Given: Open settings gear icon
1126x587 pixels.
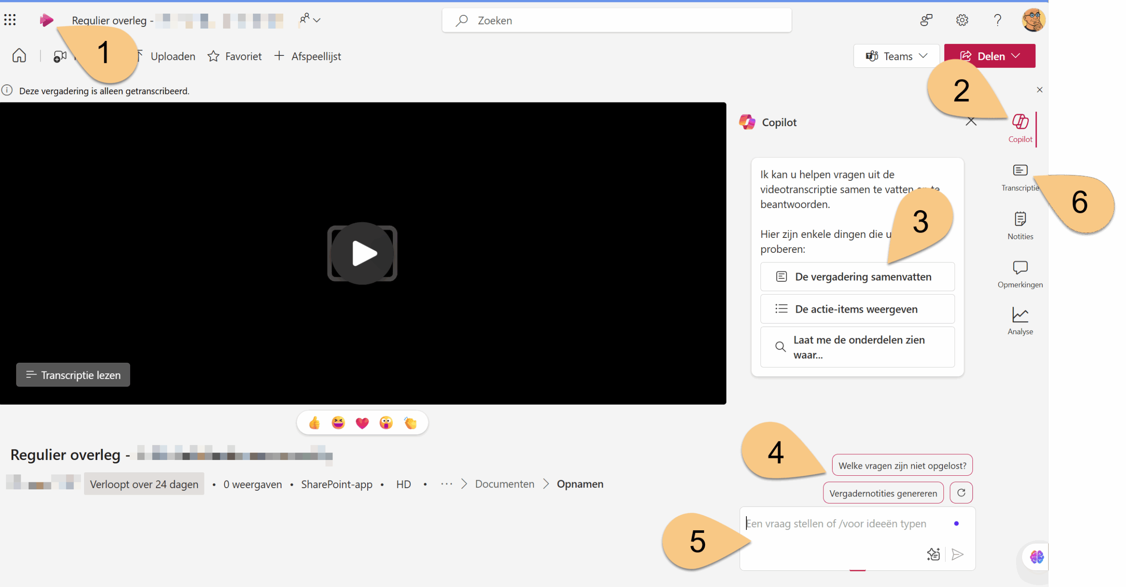Looking at the screenshot, I should coord(962,20).
